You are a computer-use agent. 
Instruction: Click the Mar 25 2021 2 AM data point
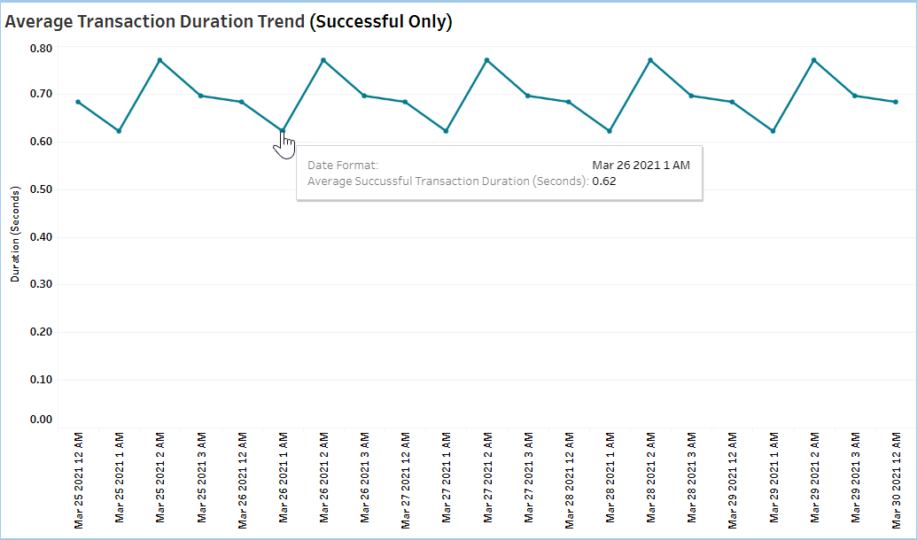(159, 60)
